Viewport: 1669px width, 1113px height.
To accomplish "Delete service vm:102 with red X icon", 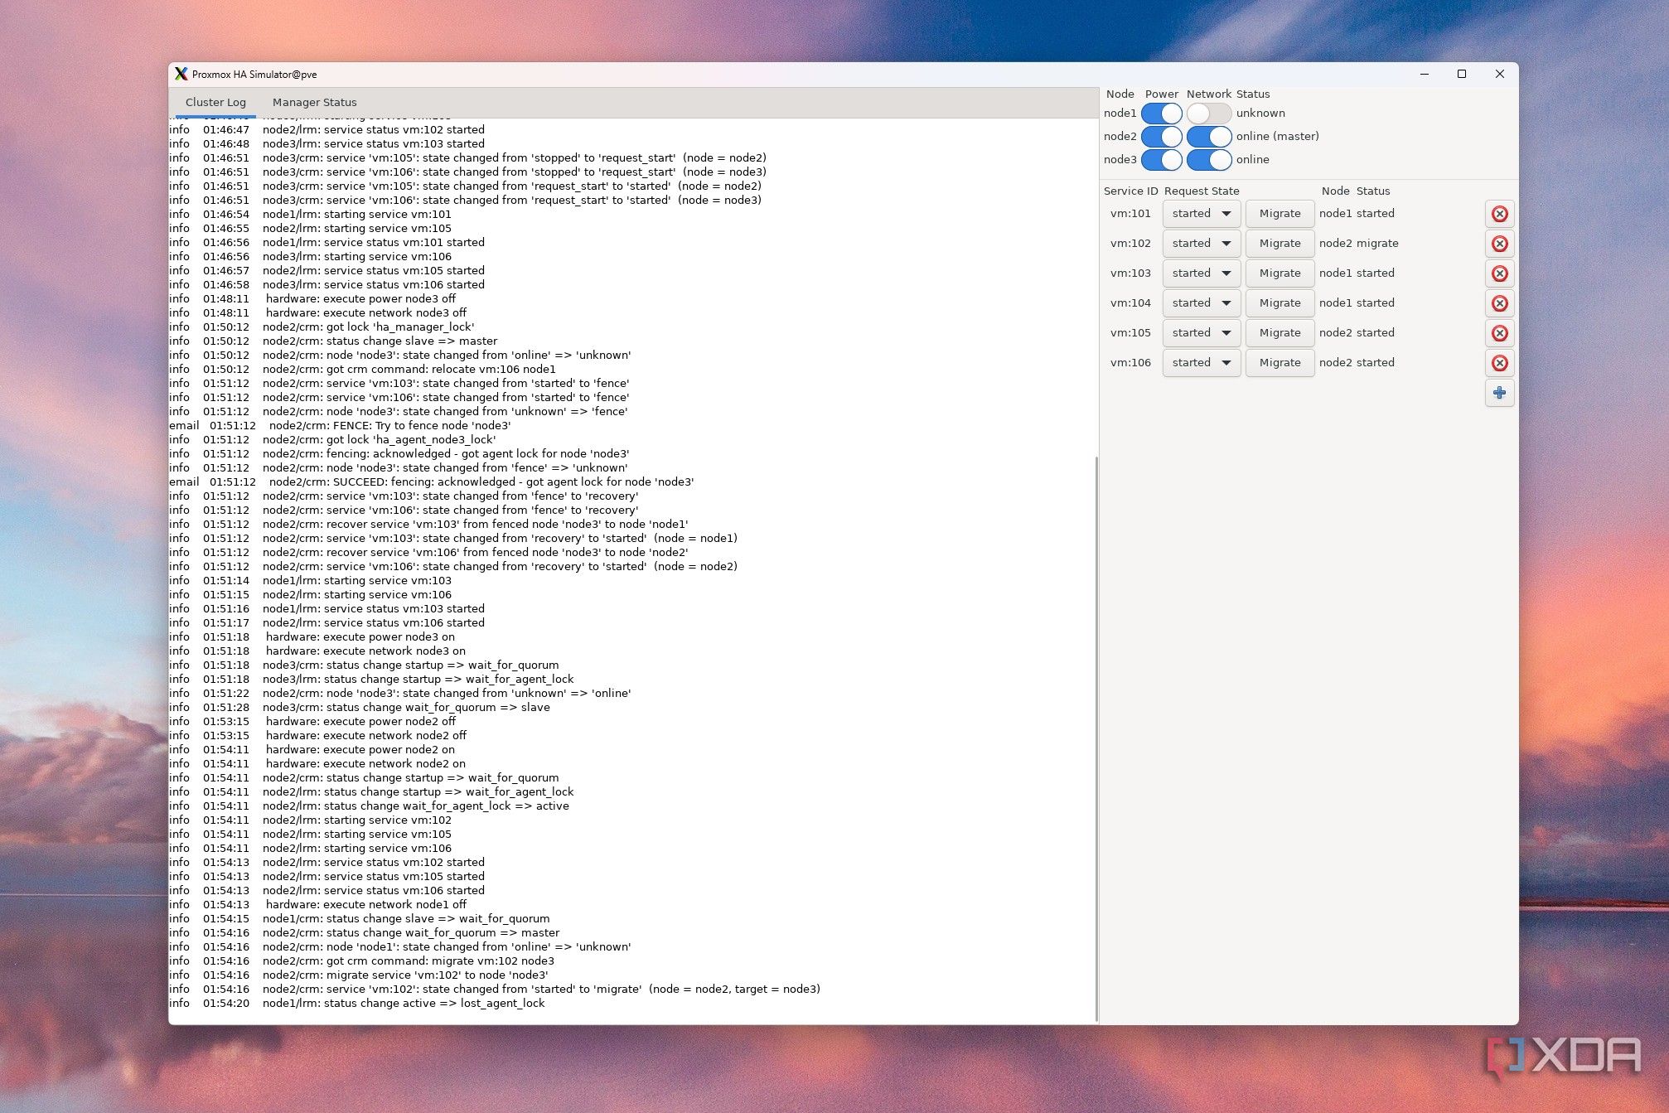I will [x=1499, y=244].
